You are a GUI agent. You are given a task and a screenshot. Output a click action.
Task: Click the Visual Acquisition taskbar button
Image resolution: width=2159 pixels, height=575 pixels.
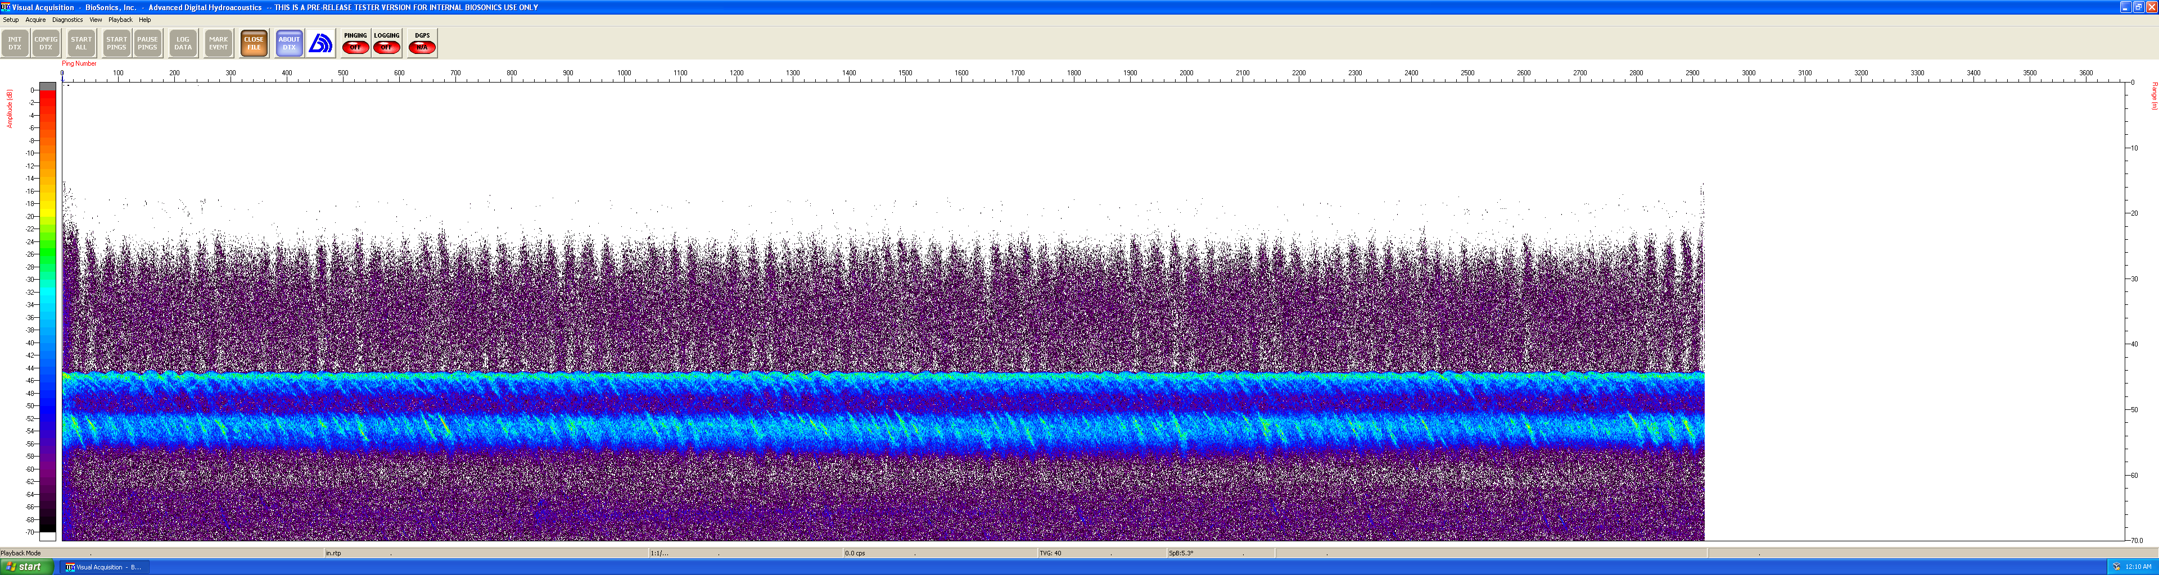104,567
